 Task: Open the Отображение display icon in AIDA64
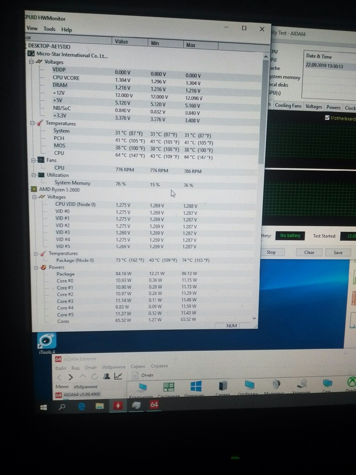(x=250, y=387)
